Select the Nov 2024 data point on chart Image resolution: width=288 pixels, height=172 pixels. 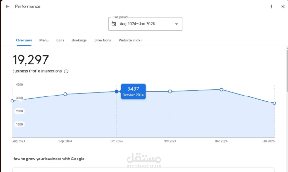170,91
